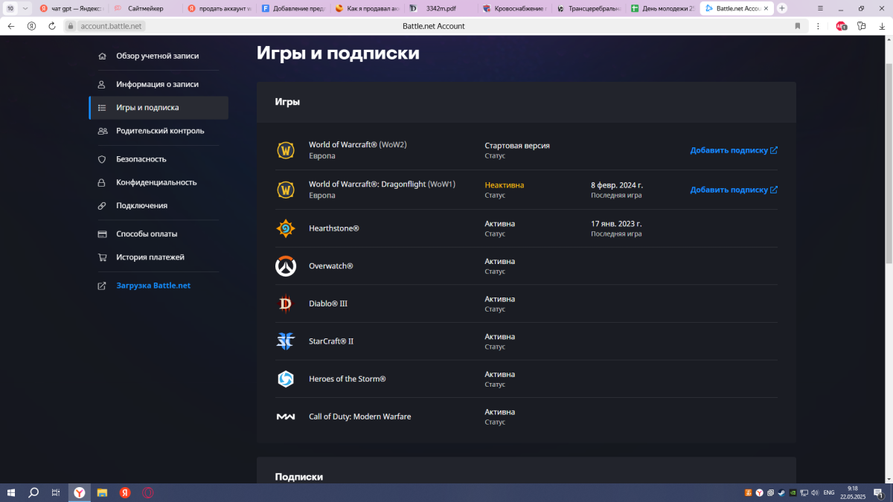Click the Hearthstone® game name

pyautogui.click(x=334, y=228)
